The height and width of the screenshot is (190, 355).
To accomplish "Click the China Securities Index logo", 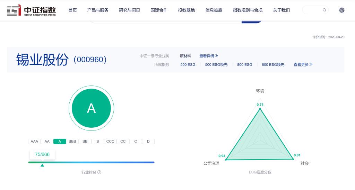I will (32, 10).
